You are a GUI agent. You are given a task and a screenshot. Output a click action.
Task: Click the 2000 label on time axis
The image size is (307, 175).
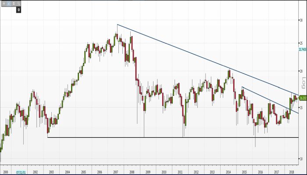pyautogui.click(x=5, y=172)
